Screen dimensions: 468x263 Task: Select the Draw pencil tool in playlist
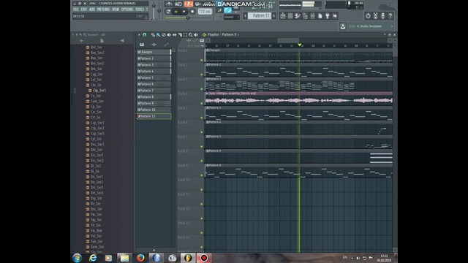click(x=153, y=35)
